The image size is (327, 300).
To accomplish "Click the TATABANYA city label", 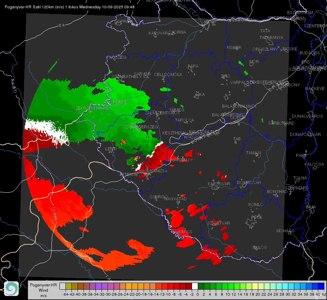I will tap(271, 37).
